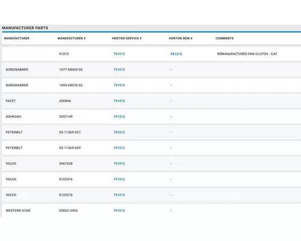Open 791012 link for BorgWarner 1077-08069-02
Viewport: 301px width, 241px height.
[x=119, y=69]
